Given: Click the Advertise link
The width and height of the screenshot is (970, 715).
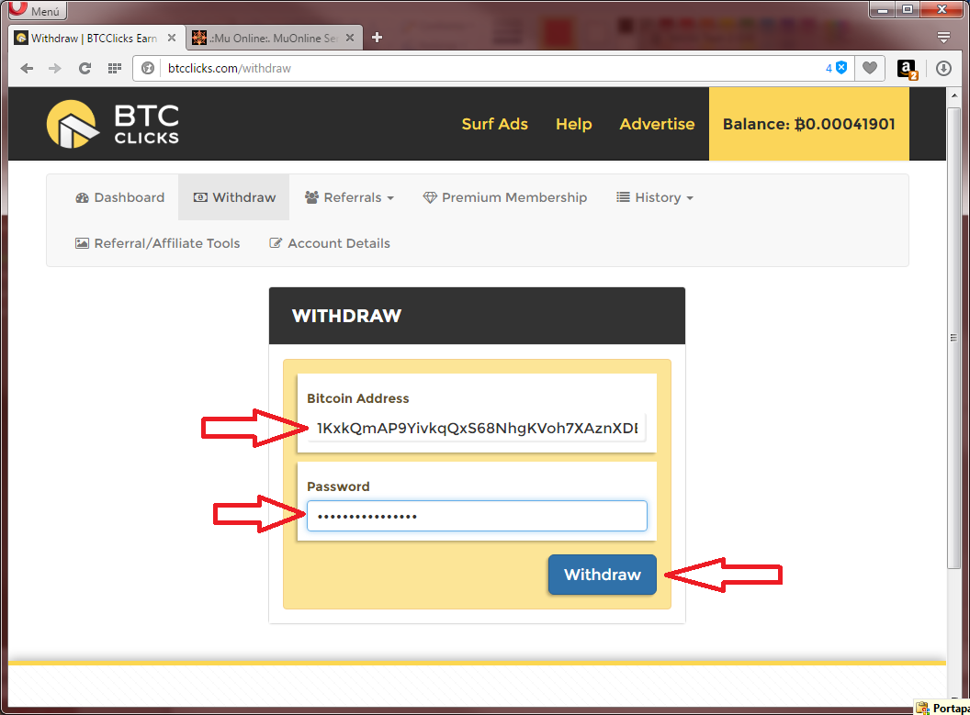Looking at the screenshot, I should 657,124.
